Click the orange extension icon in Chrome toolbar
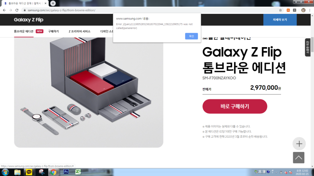 pos(288,10)
